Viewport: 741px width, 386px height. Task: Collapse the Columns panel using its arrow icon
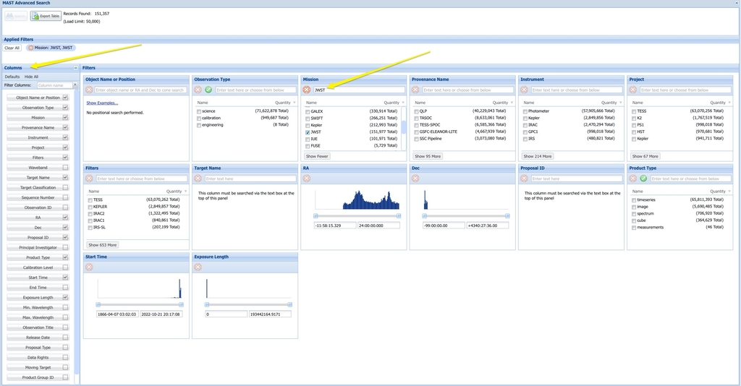[75, 68]
